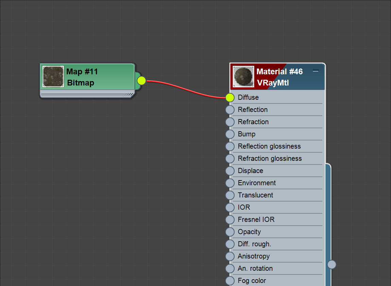Click the Anisotropy slot label
This screenshot has width=391, height=286.
(x=254, y=256)
